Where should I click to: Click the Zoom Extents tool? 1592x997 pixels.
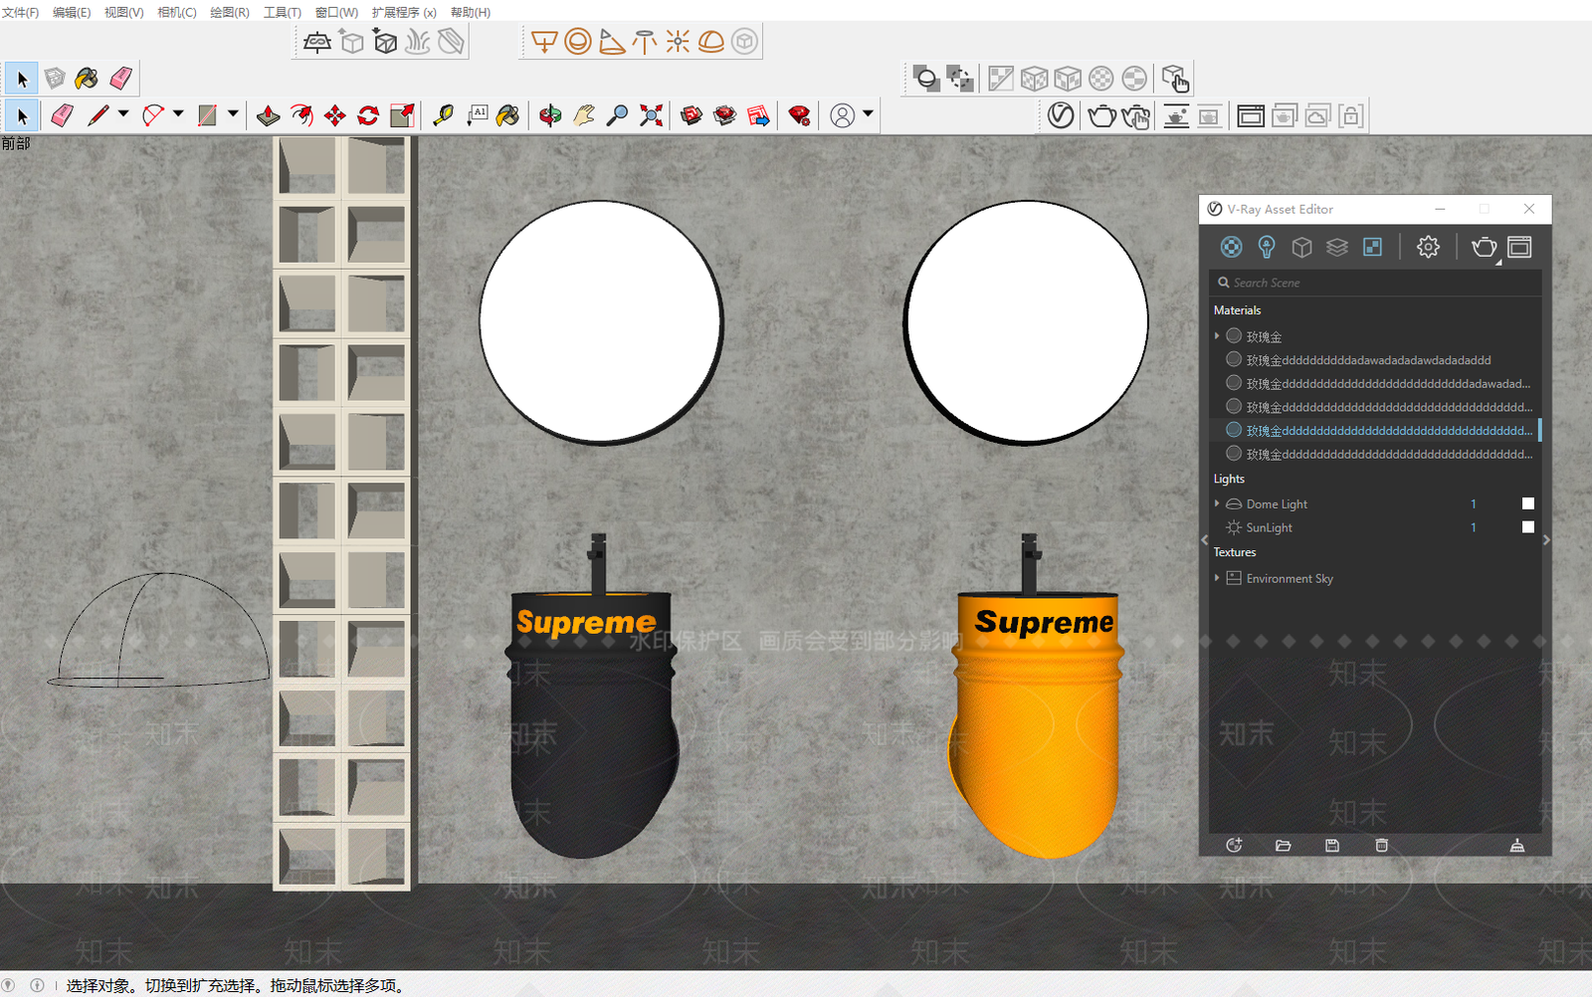651,116
